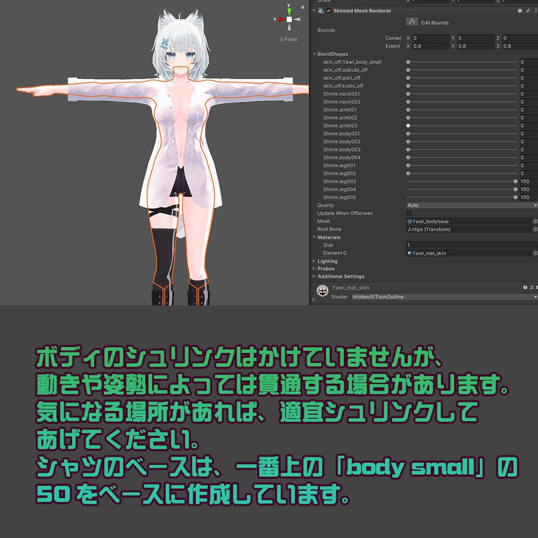Click the red X axis gizmo cone
538x538 pixels.
pyautogui.click(x=282, y=19)
